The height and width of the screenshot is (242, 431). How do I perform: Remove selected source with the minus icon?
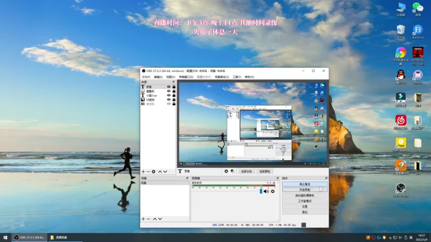click(148, 172)
